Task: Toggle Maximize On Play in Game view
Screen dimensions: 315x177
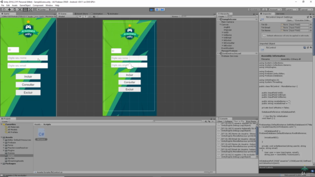Action: tap(51, 16)
